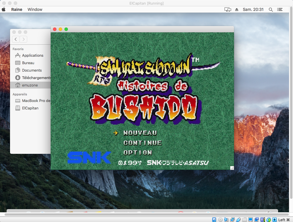Click the eject icon in menu bar
This screenshot has height=222, width=293.
(237, 9)
